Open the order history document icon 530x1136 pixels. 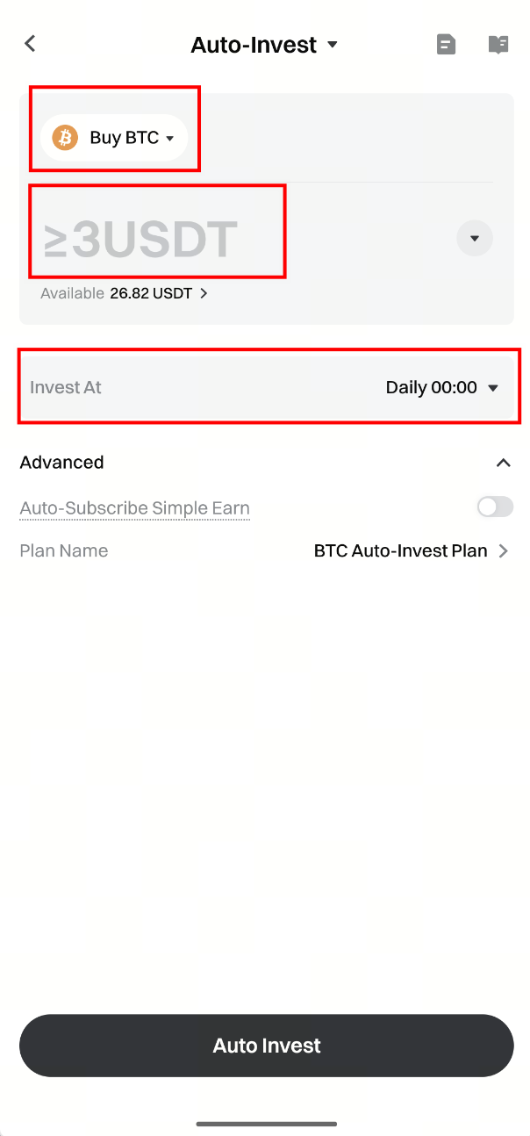coord(446,44)
